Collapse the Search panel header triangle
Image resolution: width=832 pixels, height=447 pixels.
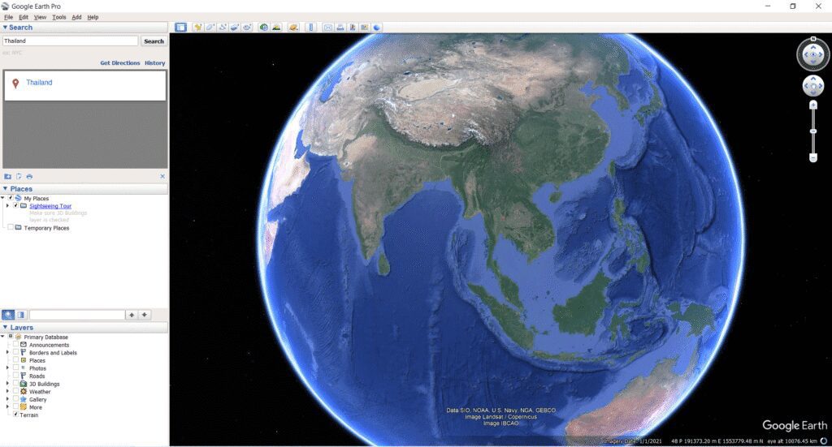point(6,27)
